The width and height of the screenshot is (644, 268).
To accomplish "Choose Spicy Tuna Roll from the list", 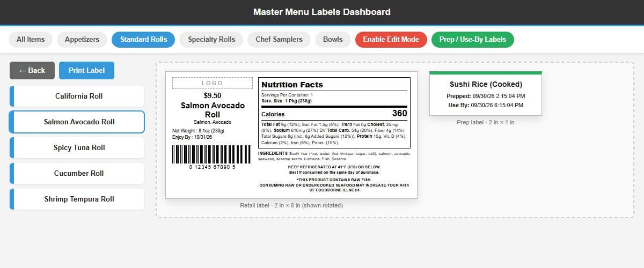I will [77, 148].
